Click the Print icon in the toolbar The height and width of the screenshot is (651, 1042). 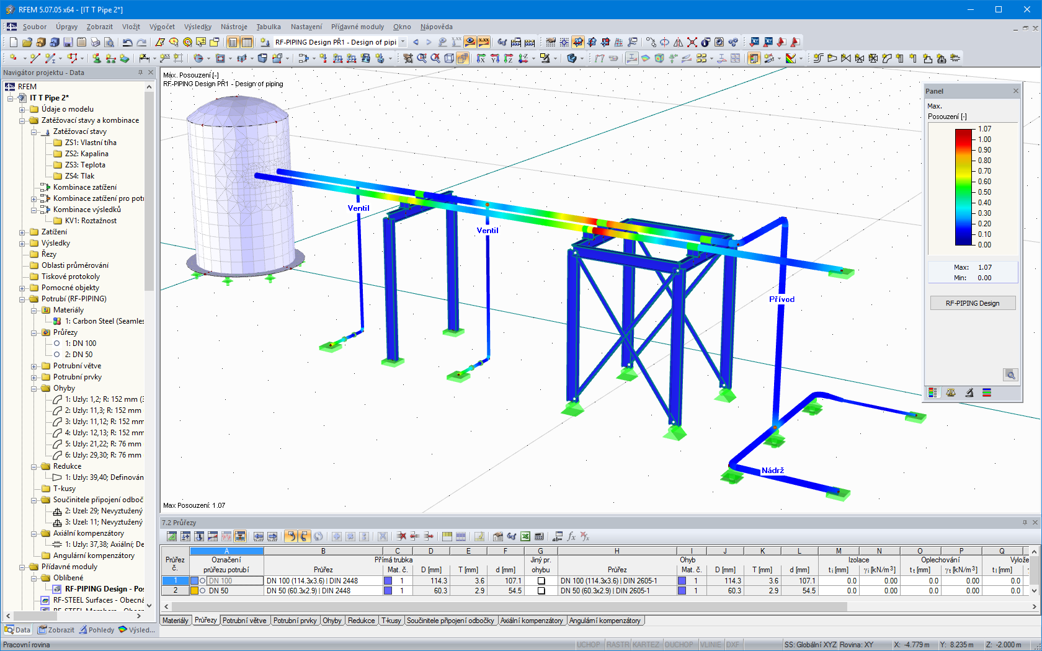95,42
